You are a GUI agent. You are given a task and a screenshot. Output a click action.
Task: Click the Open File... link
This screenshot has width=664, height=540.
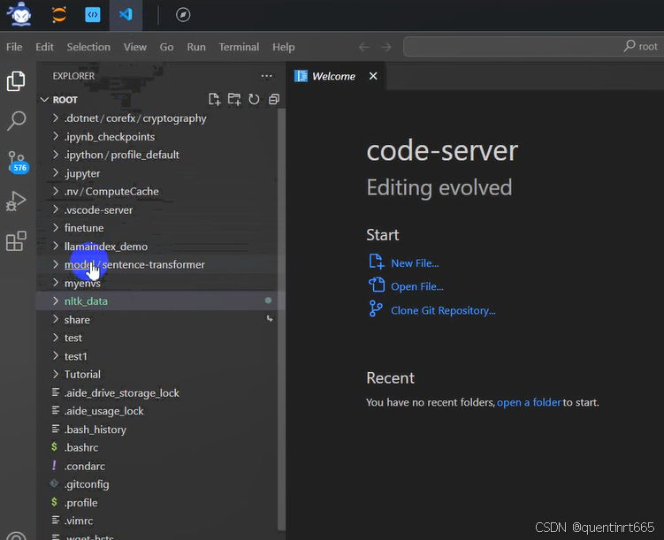[x=417, y=287]
